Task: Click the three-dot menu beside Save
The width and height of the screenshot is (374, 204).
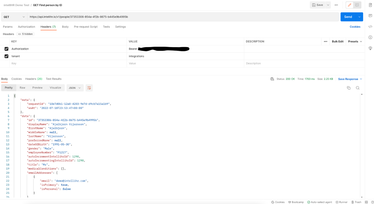Action: tap(336, 5)
